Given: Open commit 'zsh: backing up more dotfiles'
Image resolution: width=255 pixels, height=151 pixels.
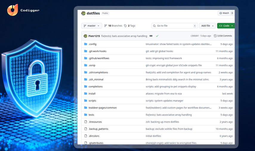Looking at the screenshot, I should (x=162, y=122).
